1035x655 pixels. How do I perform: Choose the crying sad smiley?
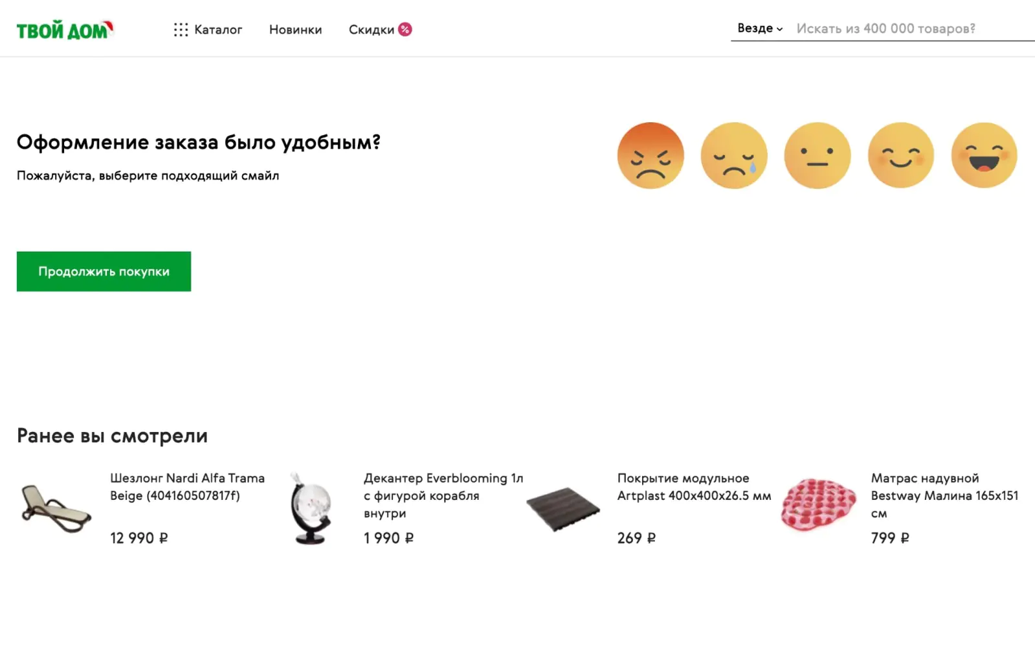(x=734, y=155)
